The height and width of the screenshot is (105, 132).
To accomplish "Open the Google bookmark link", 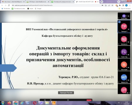I will pyautogui.click(x=38, y=8).
